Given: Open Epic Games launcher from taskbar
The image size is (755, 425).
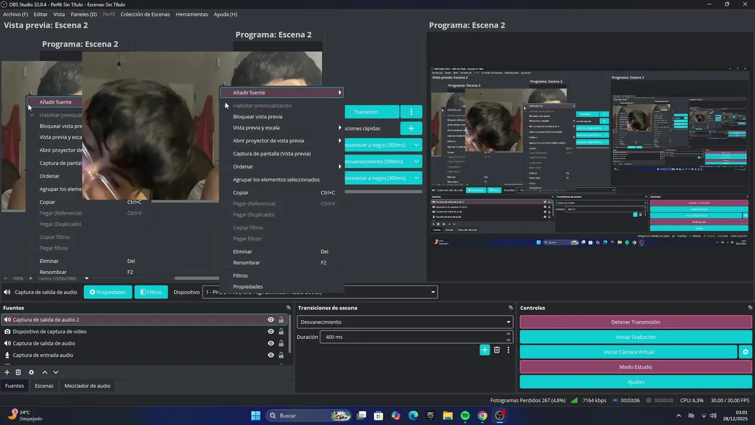Looking at the screenshot, I should 431,416.
